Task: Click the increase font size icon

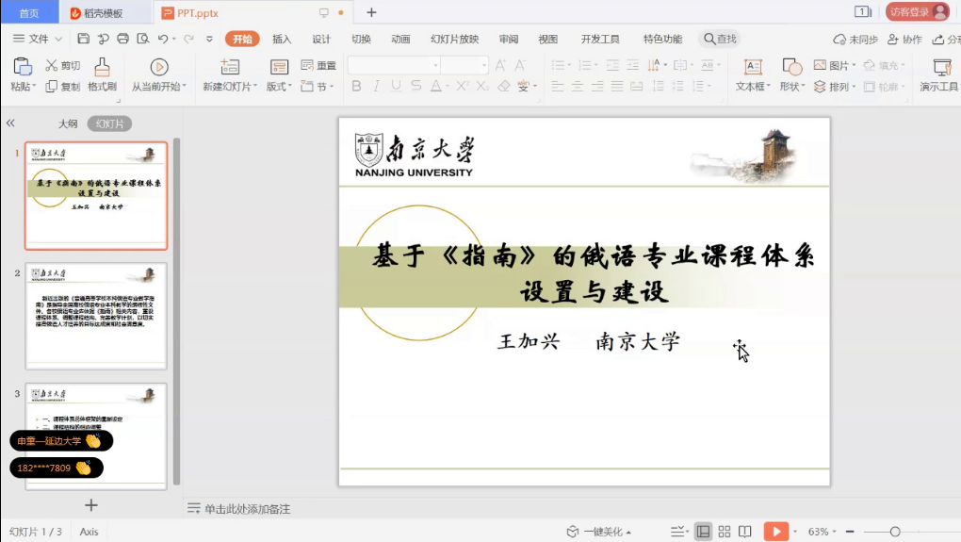Action: coord(500,65)
